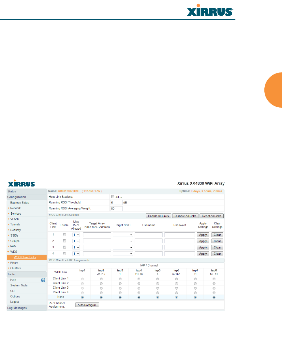Viewport: 282px width, 351px height.
Task: Open Max IAPs Allowed dropdown for link 4
Action: coord(76,253)
